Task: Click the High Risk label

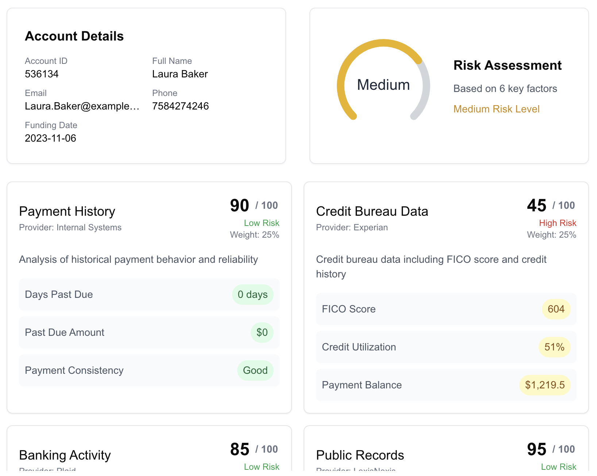Action: point(558,223)
